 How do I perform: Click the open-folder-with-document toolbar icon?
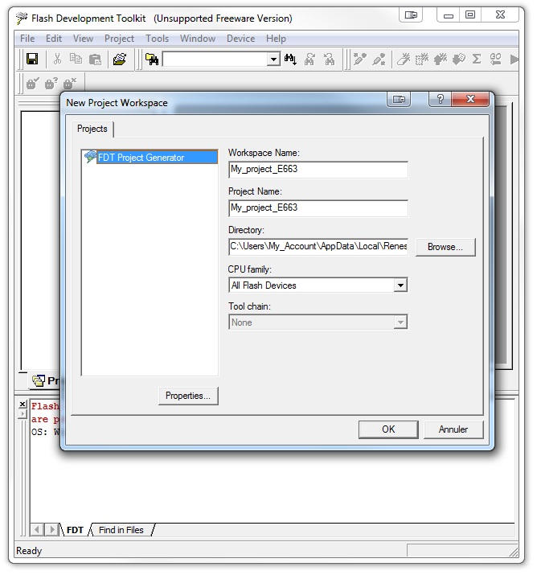pos(120,59)
